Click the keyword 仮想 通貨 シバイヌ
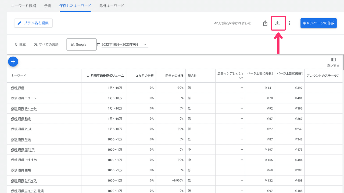The width and height of the screenshot is (344, 193). point(24,181)
